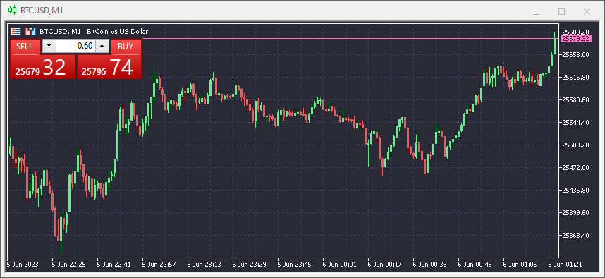Click the 0.60 volume input field

75,47
